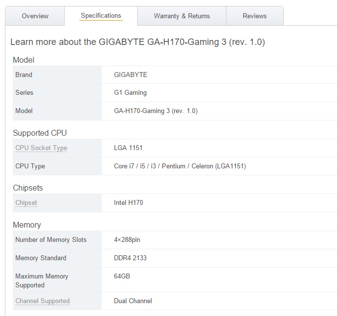
Task: Click the 'LGA 1151' socket value
Action: [x=128, y=148]
